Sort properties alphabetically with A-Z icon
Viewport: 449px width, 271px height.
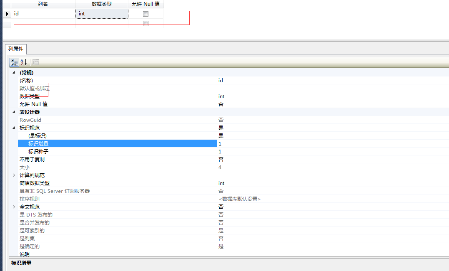[x=24, y=62]
